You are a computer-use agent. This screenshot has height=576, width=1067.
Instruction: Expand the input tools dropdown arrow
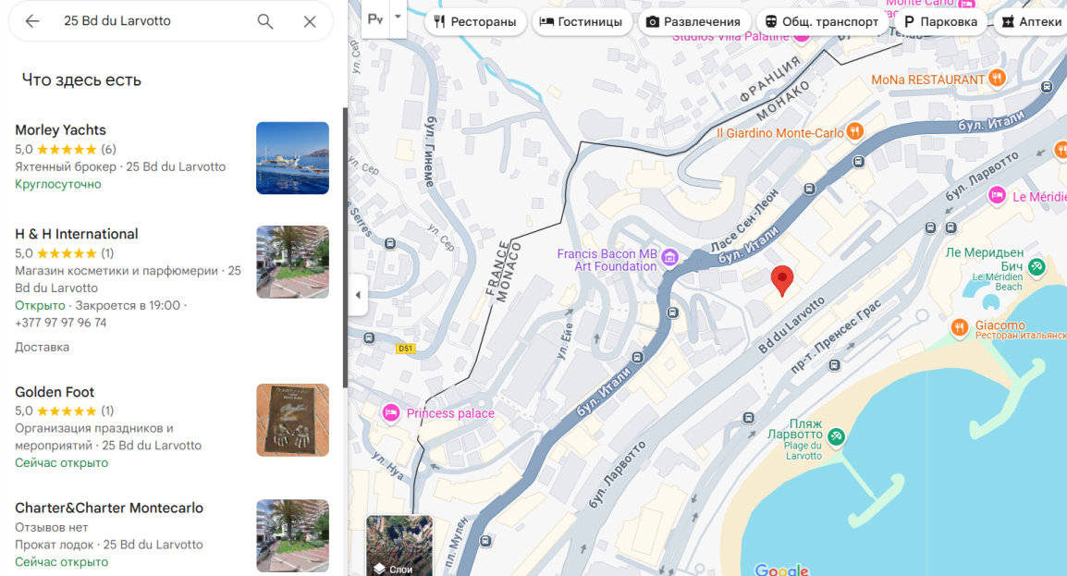coord(399,17)
